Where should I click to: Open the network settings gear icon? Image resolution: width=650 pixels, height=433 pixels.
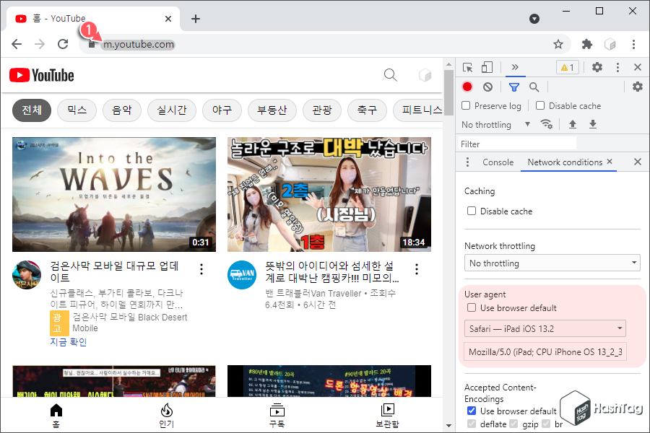(x=637, y=86)
